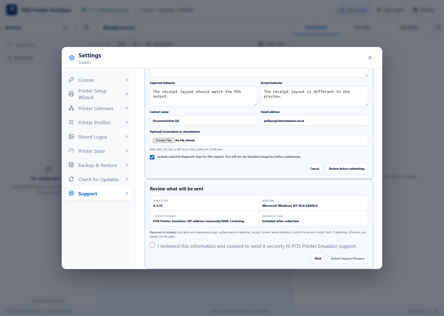Uncheck include redacted diagnostic logs checkbox
Viewport: 444px width, 316px height.
coord(152,157)
